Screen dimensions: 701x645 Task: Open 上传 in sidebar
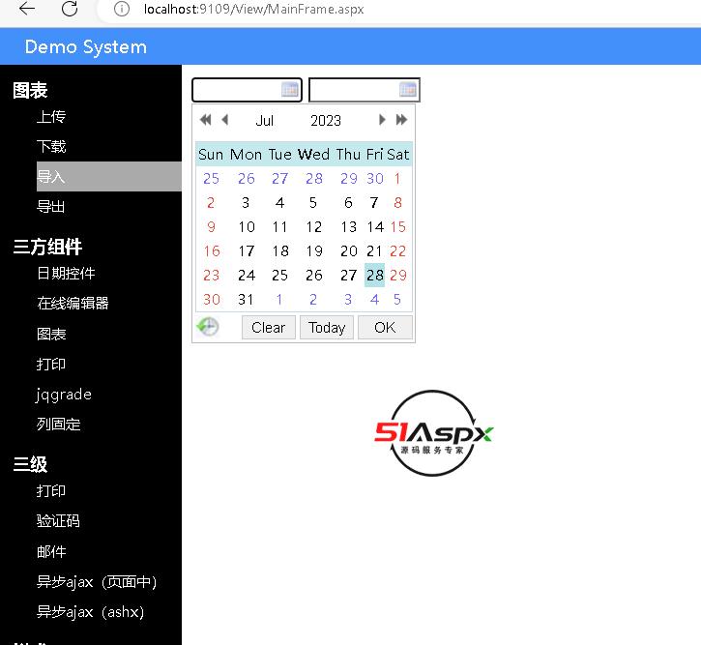click(x=51, y=117)
